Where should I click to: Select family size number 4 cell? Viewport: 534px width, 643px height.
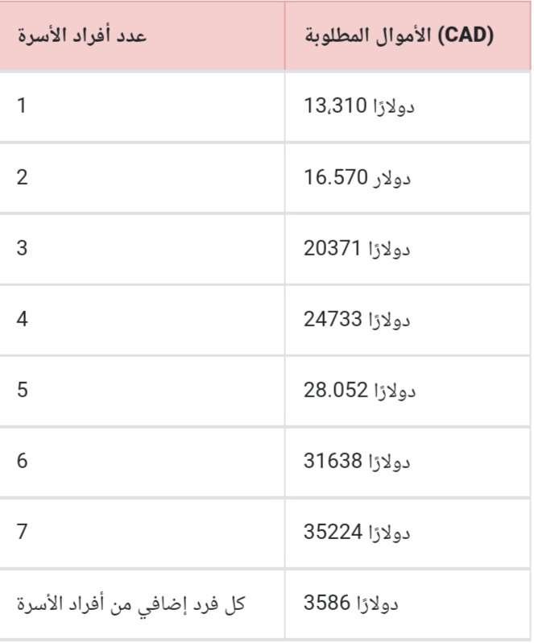coord(142,320)
